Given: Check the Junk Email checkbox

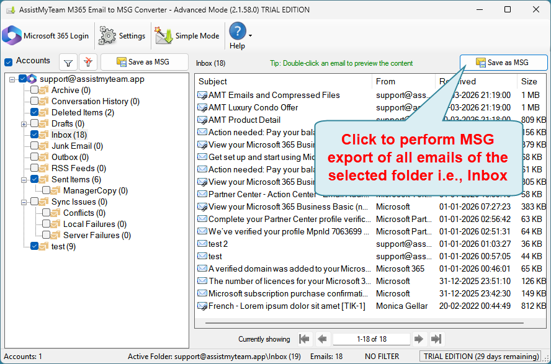Looking at the screenshot, I should (35, 146).
